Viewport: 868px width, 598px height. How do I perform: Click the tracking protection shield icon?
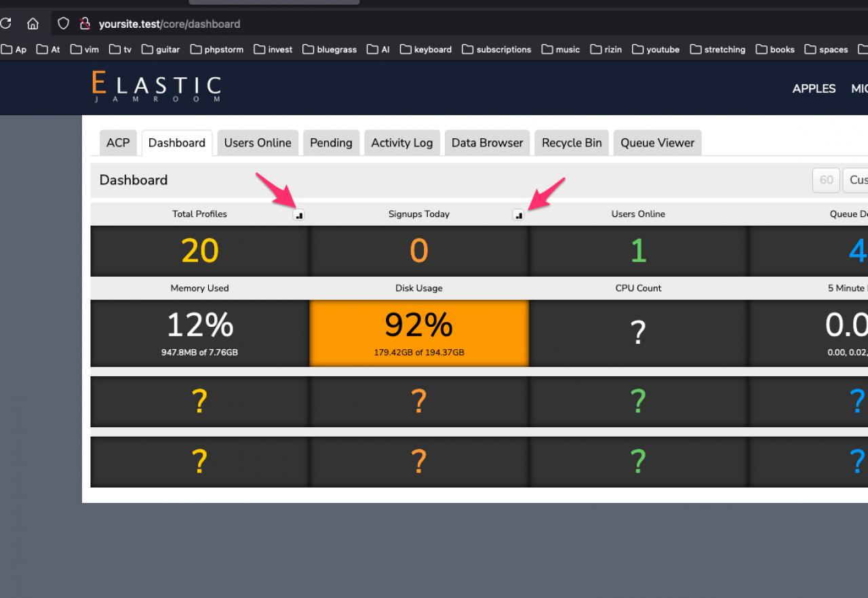pyautogui.click(x=63, y=24)
